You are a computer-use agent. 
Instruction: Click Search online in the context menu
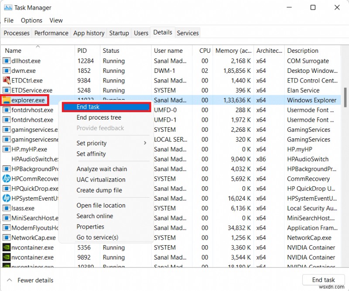(95, 216)
